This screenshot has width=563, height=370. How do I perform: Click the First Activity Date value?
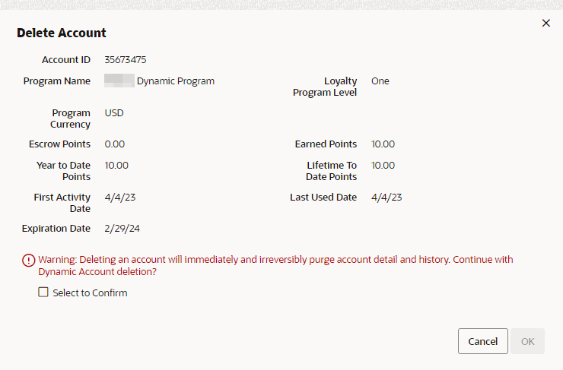click(120, 198)
